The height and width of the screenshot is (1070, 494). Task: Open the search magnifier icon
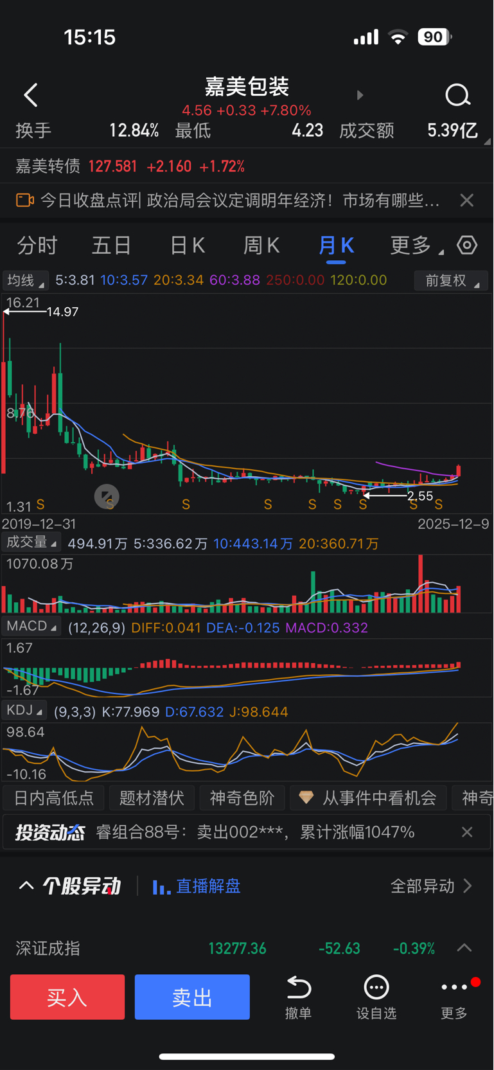pyautogui.click(x=458, y=95)
